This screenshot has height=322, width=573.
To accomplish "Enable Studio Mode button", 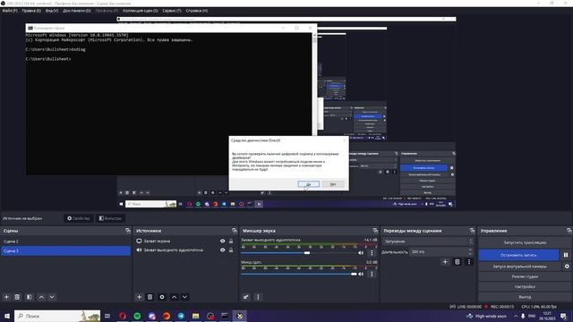I will 525,276.
